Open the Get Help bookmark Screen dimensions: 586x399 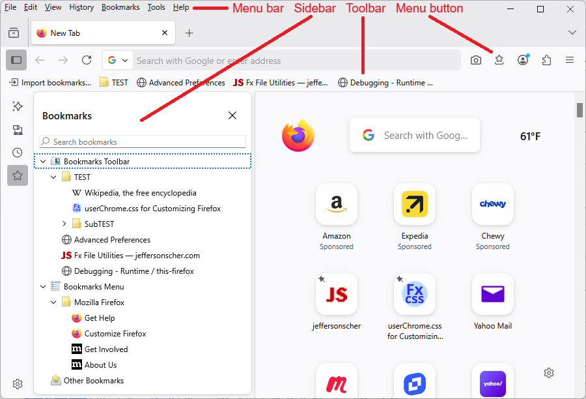93,318
